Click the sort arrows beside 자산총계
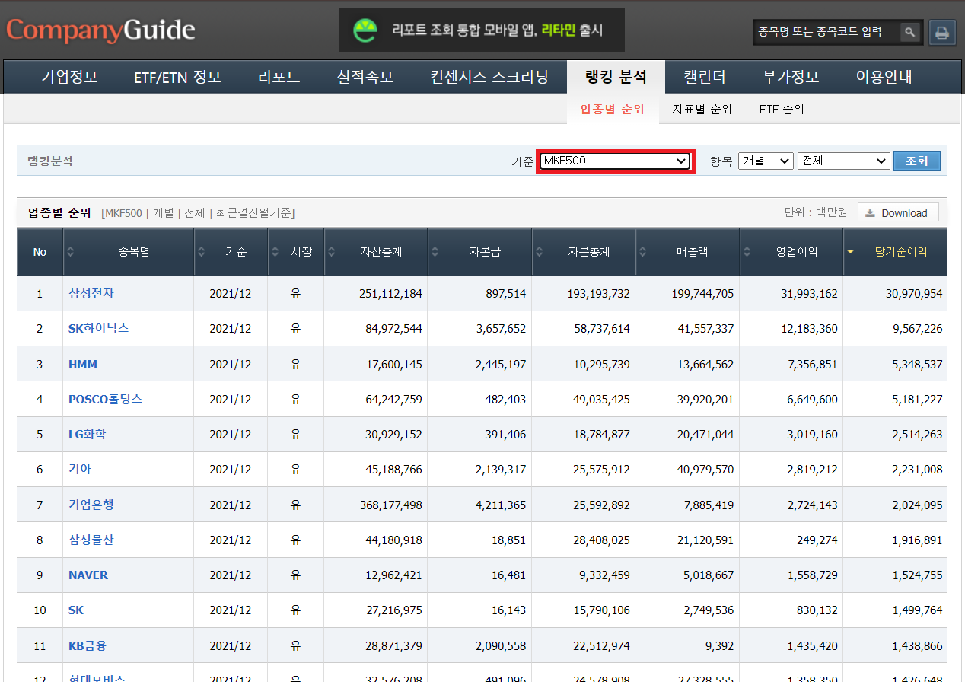Image resolution: width=965 pixels, height=682 pixels. pos(333,251)
